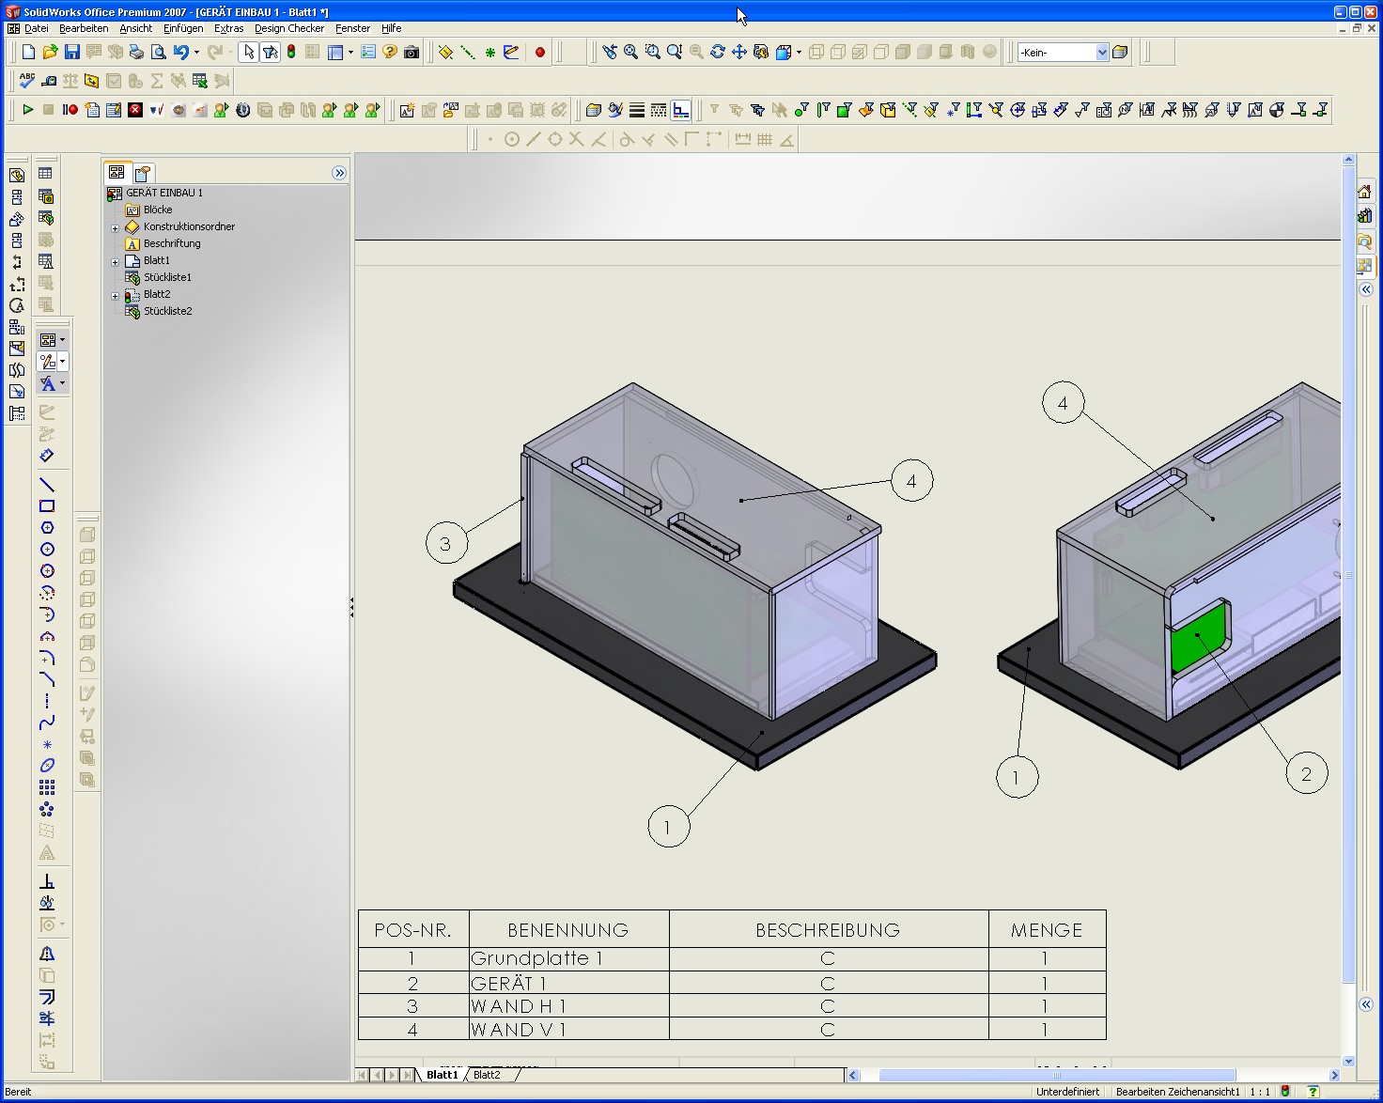Screen dimensions: 1383x1103
Task: Select the Line sketch tool
Action: point(47,485)
